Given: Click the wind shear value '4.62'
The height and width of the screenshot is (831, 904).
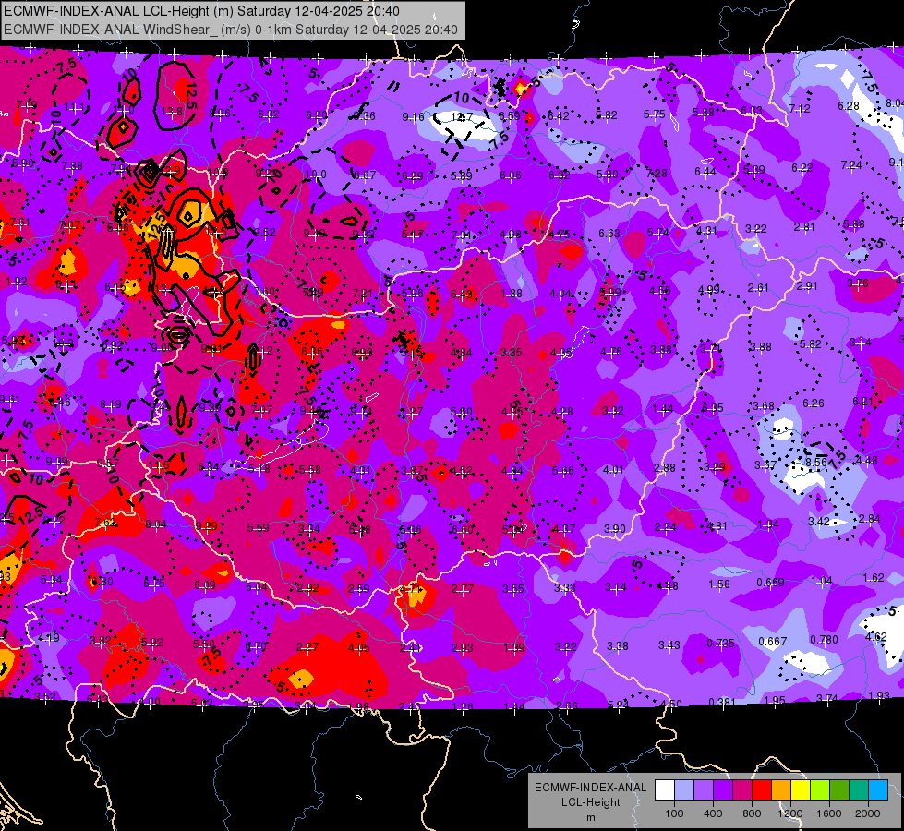Looking at the screenshot, I should point(876,637).
